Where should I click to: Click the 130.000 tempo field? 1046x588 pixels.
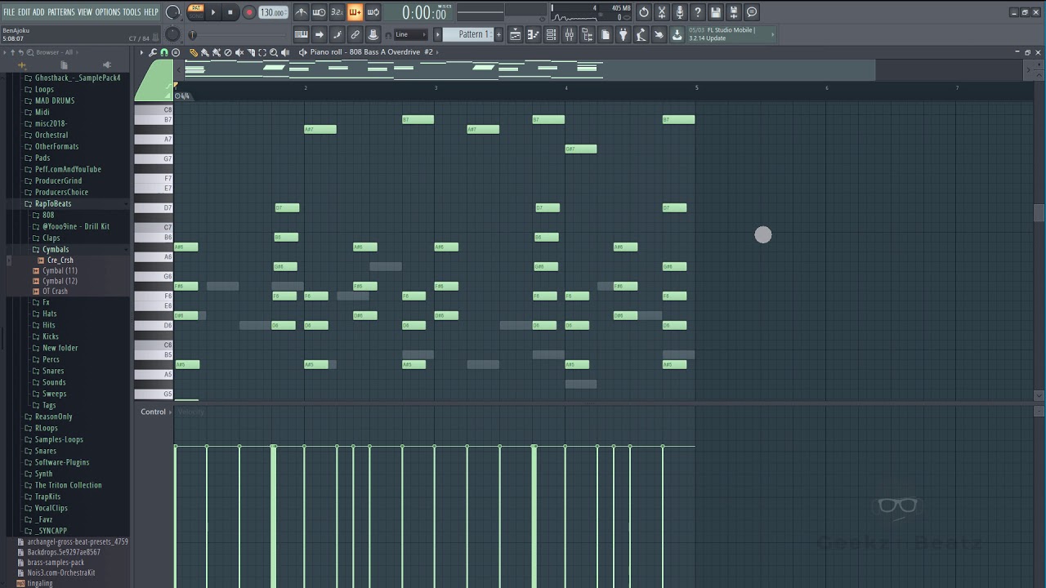[273, 12]
